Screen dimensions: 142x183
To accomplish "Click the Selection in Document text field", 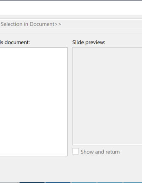I will pyautogui.click(x=71, y=24).
